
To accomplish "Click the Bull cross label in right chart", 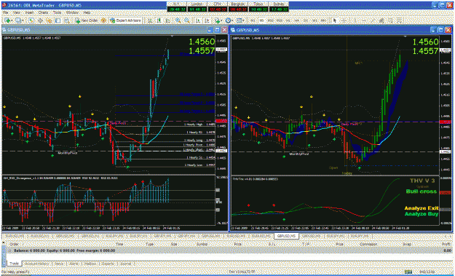I will click(x=422, y=192).
